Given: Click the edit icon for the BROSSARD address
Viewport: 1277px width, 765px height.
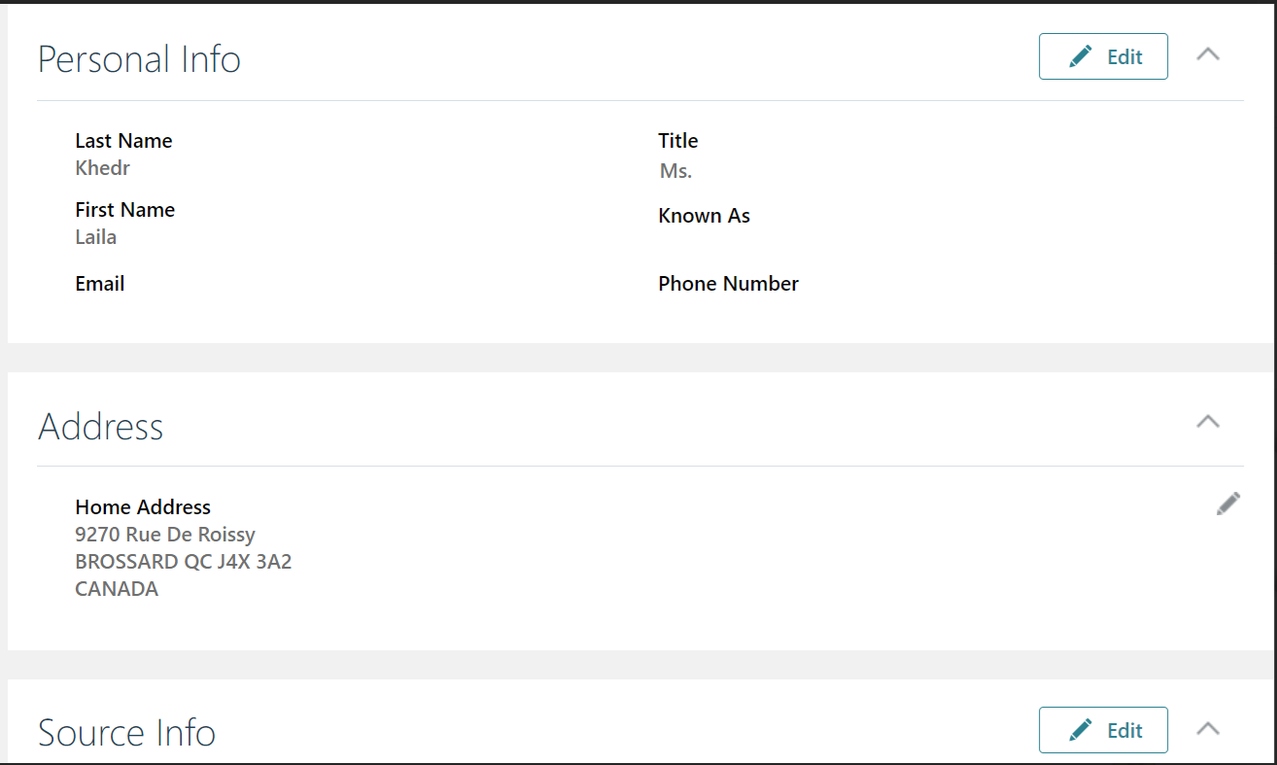Looking at the screenshot, I should pyautogui.click(x=1227, y=503).
